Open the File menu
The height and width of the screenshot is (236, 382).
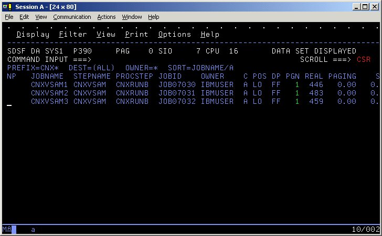coord(9,17)
